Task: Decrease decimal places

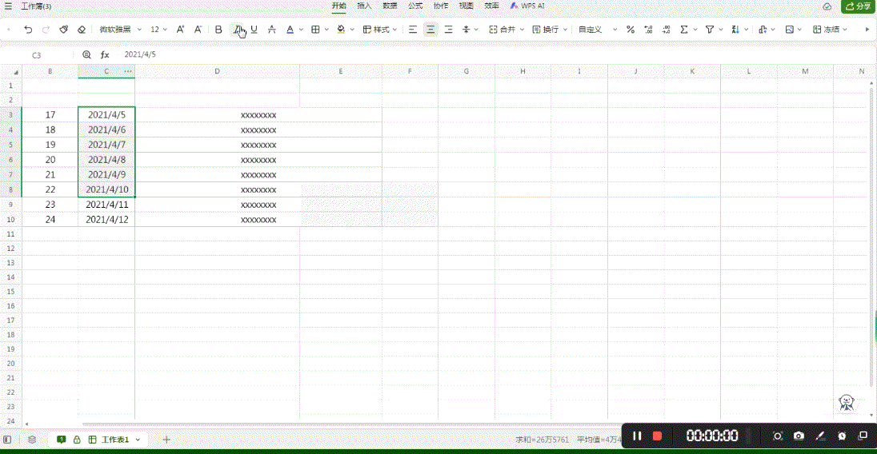Action: pos(666,30)
